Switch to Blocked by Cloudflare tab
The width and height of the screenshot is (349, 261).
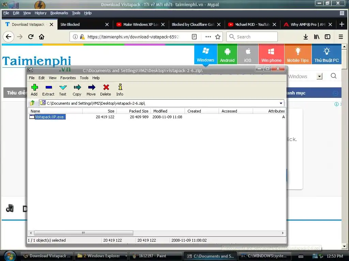[193, 24]
